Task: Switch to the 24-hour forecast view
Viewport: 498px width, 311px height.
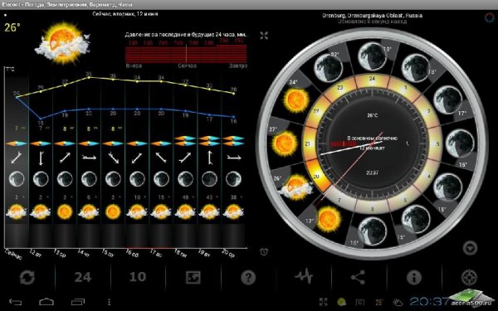Action: pos(83,278)
